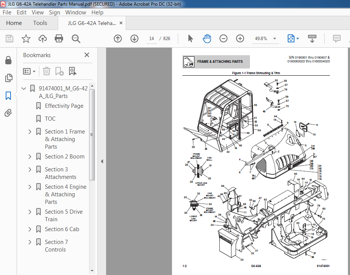Select the JLG G6-42A document tab

point(92,23)
